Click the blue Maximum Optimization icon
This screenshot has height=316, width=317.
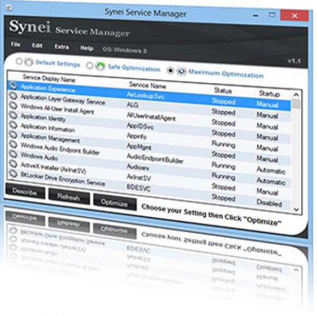coord(181,71)
